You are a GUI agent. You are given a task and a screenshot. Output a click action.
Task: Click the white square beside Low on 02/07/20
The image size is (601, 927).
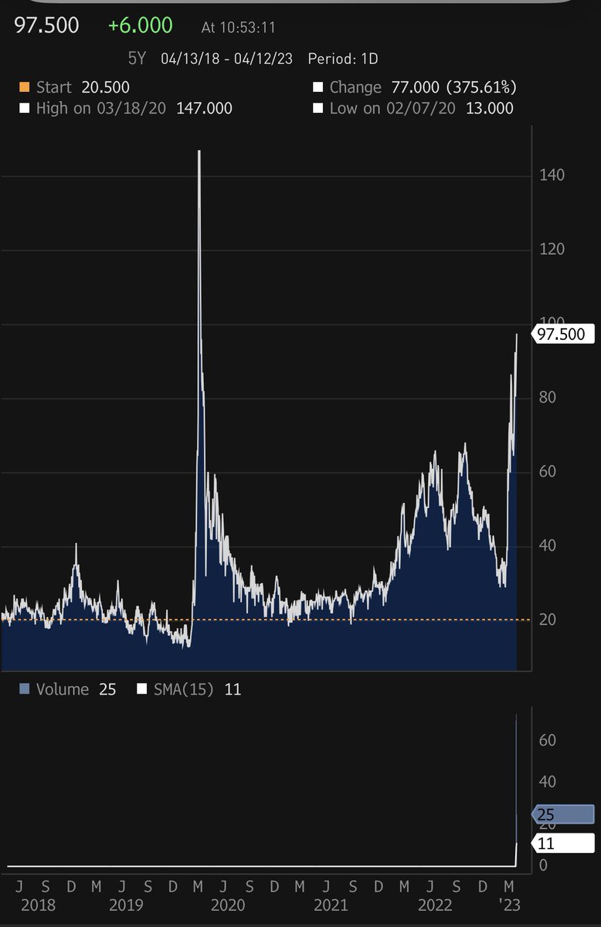pos(318,108)
